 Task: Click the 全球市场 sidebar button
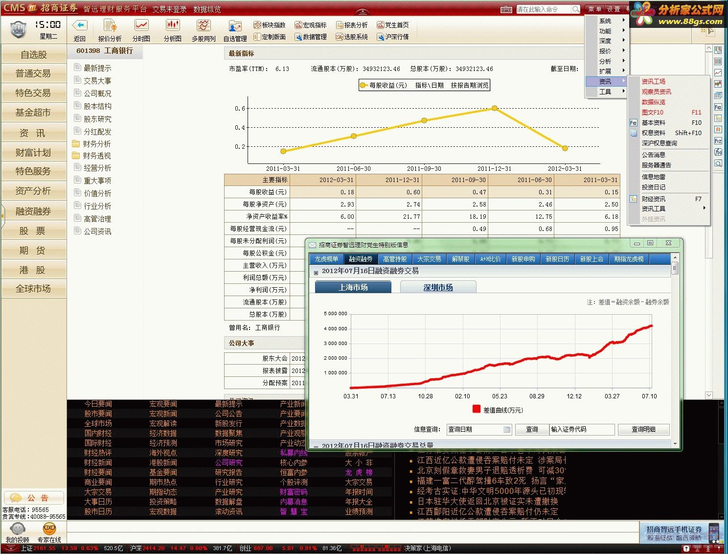click(34, 288)
